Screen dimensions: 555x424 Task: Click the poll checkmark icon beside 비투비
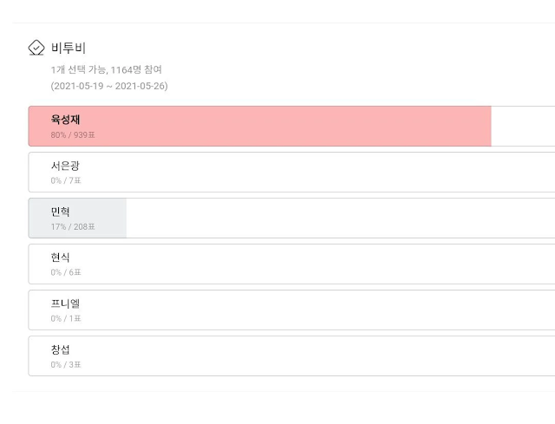click(36, 48)
